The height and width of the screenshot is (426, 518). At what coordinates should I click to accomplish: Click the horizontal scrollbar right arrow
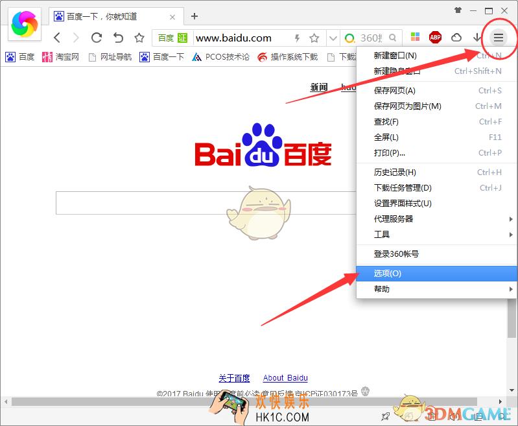500,401
